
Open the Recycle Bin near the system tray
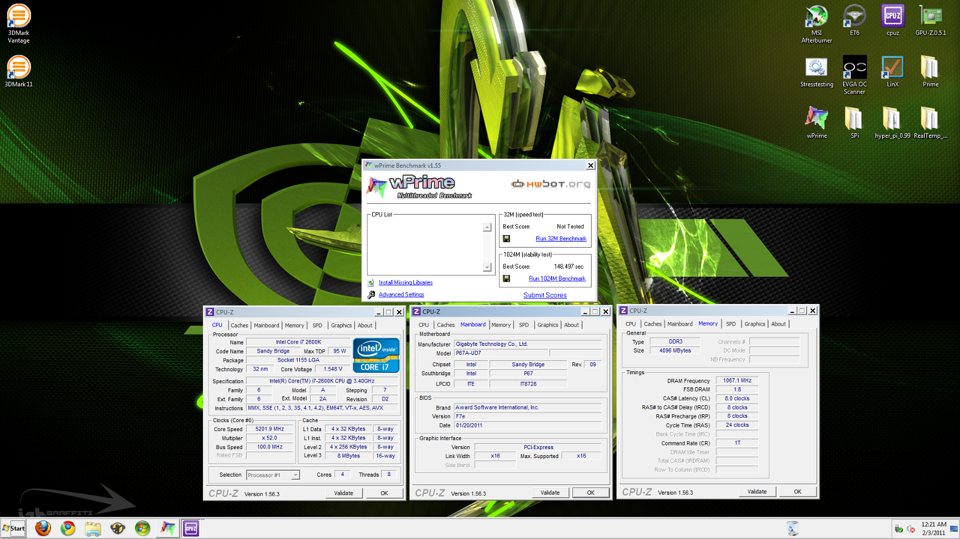(793, 528)
